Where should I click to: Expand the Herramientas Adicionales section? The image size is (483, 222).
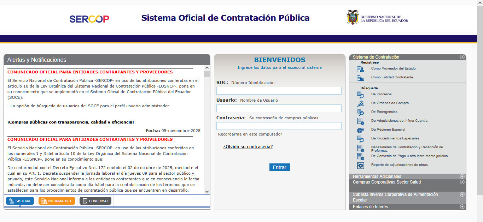click(x=462, y=176)
